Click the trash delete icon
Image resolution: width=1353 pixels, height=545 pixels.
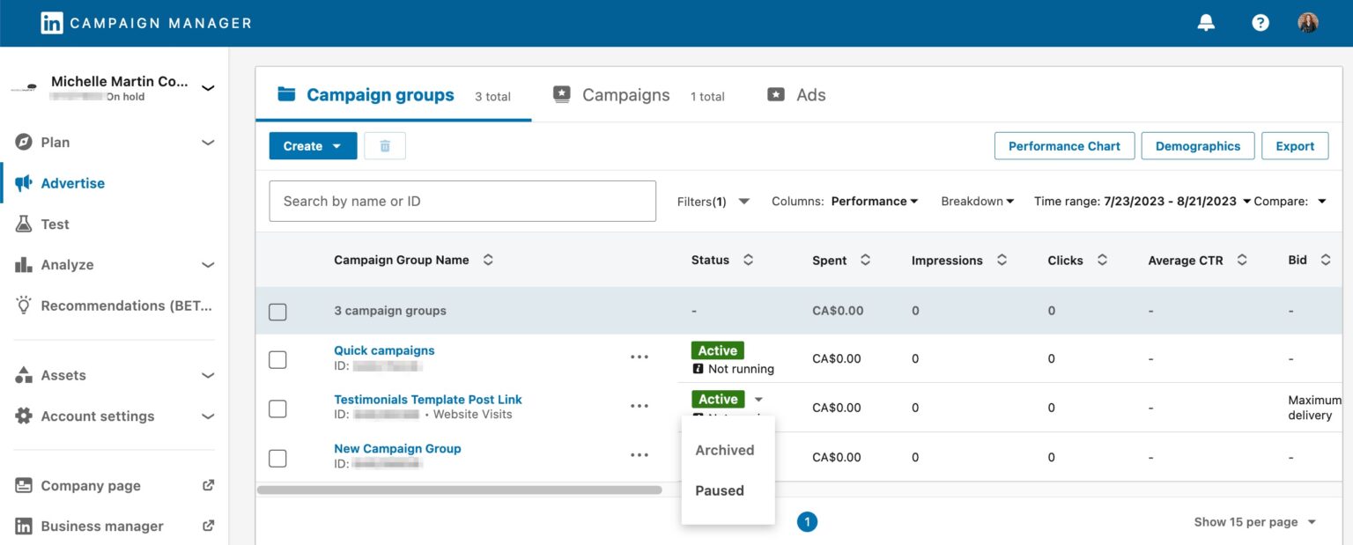(385, 145)
